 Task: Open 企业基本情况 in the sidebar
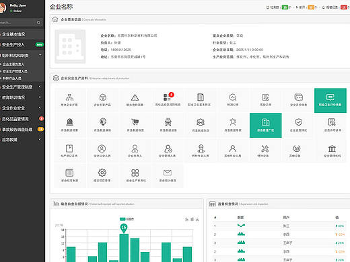(22, 34)
